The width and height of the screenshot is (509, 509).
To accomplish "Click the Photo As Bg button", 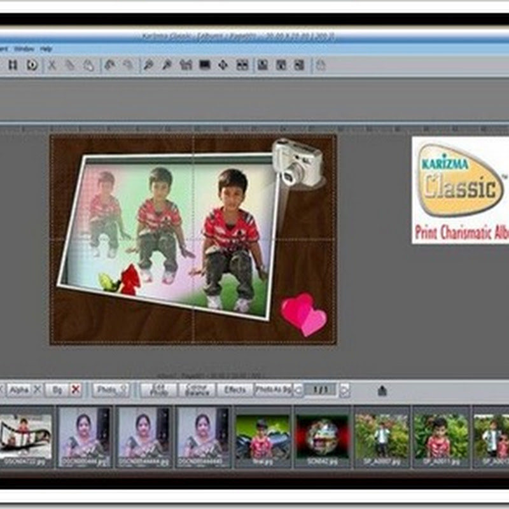I will pos(273,389).
